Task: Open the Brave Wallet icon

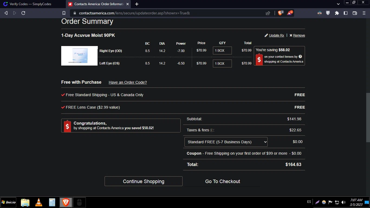Action: (x=355, y=13)
